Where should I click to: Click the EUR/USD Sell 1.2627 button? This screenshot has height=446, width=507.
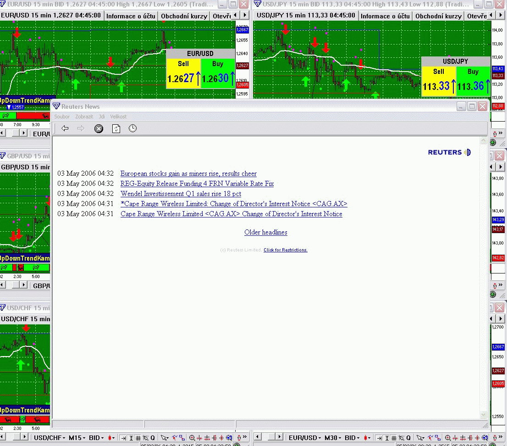[x=183, y=73]
